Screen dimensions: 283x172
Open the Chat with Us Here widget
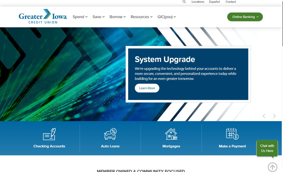267,148
